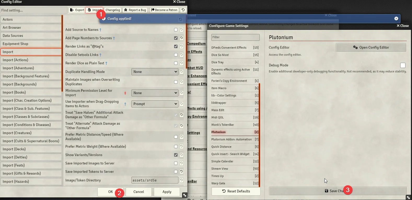
Task: Enable the Add Source to Names checkbox
Action: pyautogui.click(x=176, y=30)
